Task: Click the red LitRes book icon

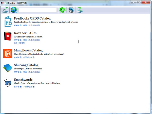Action: (8, 36)
